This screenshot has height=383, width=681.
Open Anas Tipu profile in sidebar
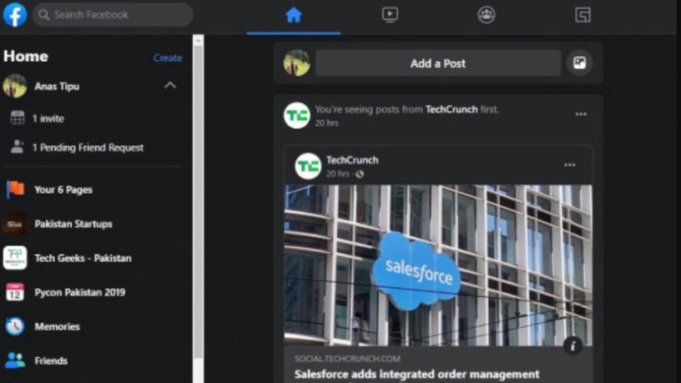(57, 86)
